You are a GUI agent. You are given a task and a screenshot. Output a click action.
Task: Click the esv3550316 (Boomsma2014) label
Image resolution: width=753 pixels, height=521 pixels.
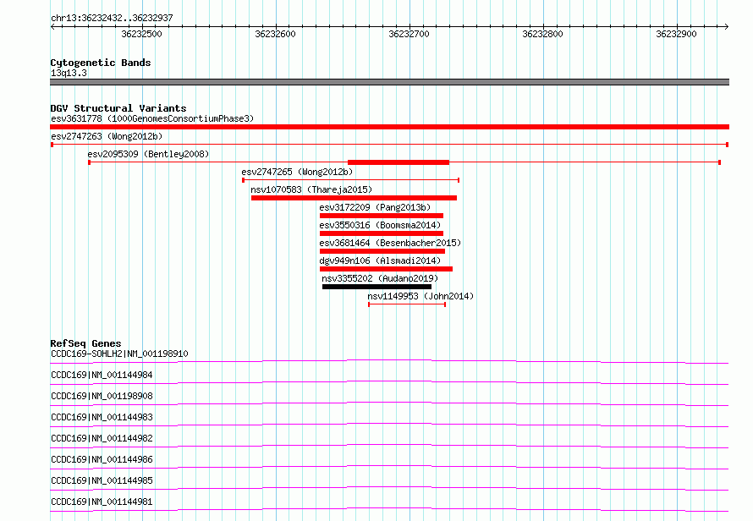pos(380,225)
